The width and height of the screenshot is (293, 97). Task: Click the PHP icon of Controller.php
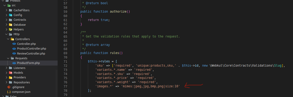coord(14,44)
